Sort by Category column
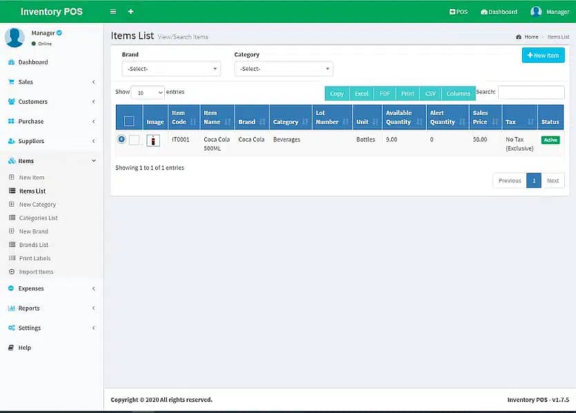 pyautogui.click(x=290, y=117)
